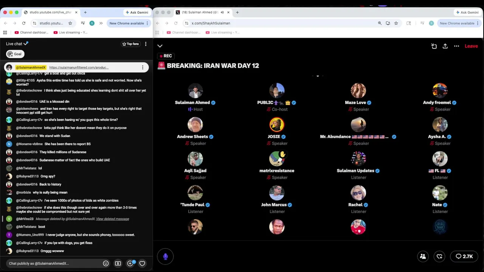This screenshot has height=272, width=484.
Task: Bookmark the YouTube Studio page star
Action: (x=70, y=23)
